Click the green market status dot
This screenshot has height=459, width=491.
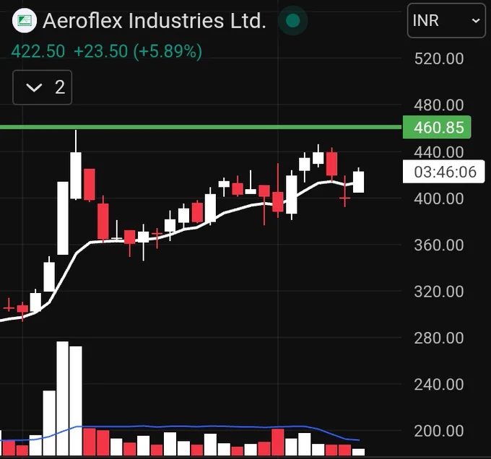tap(293, 21)
